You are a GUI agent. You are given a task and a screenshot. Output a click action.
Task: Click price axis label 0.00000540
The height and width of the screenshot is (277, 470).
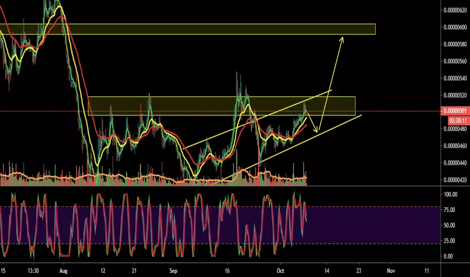point(455,79)
